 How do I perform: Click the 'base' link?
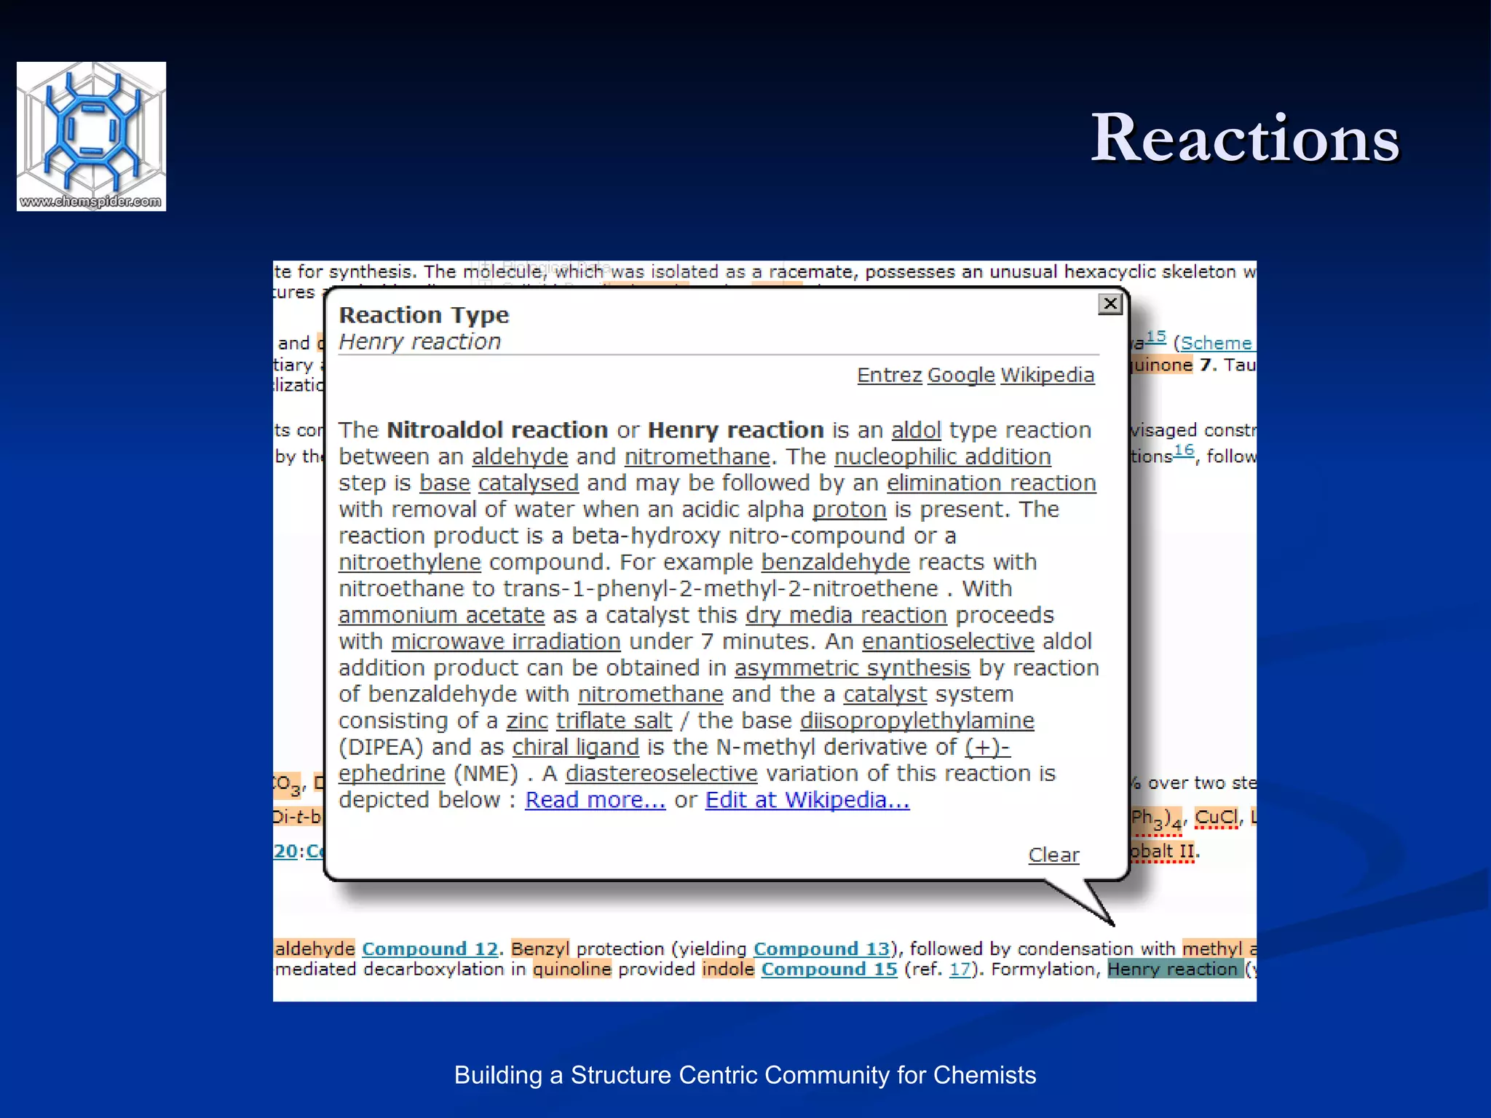[445, 483]
